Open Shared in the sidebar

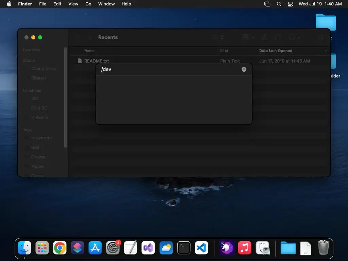tap(38, 78)
